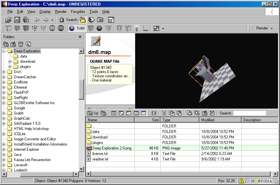Click the Up button in file toolbar
This screenshot has height=185, width=280.
[x=93, y=113]
